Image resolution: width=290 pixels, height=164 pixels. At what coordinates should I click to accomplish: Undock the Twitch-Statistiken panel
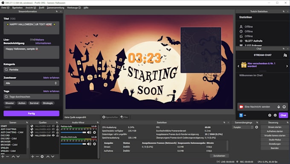284,12
